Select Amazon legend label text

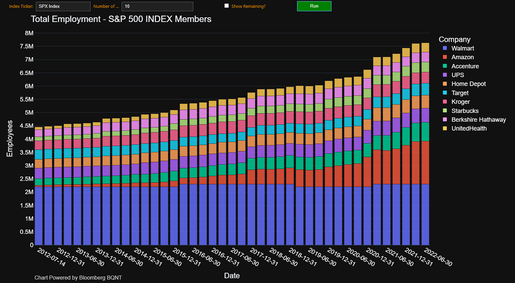[x=463, y=57]
